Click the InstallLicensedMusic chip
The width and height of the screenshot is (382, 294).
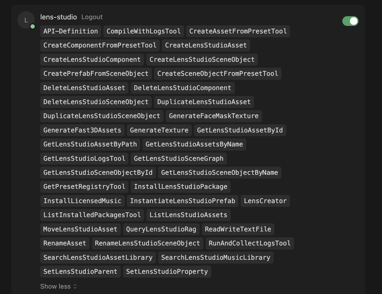coord(82,201)
